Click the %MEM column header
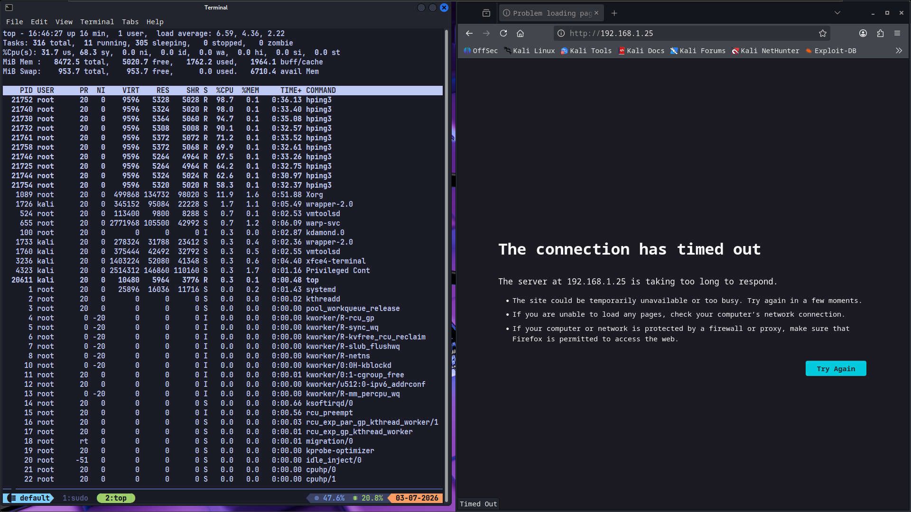Screen dimensions: 911x512 coord(250,91)
